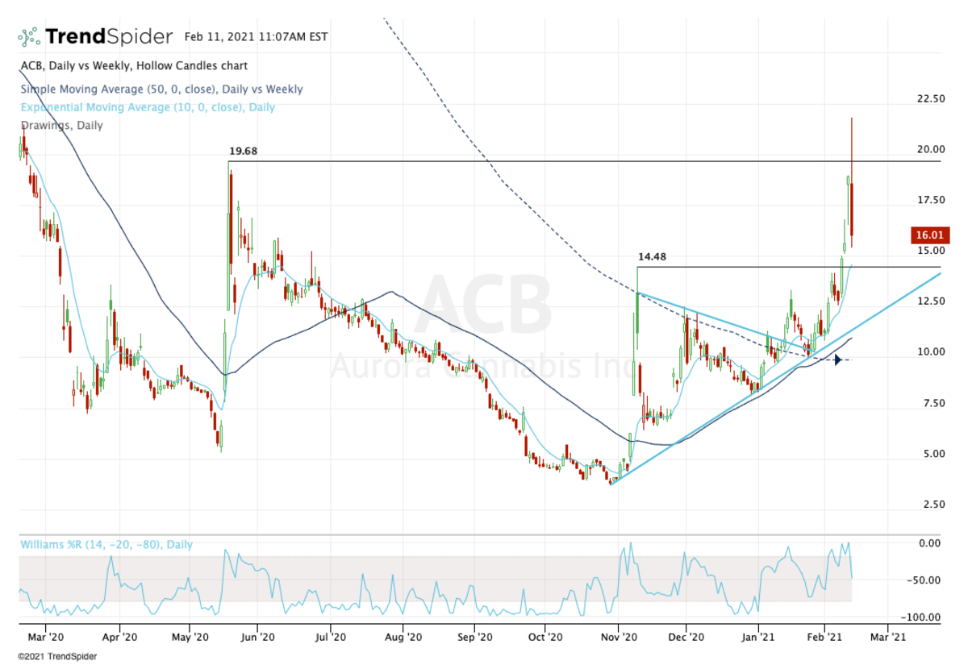The height and width of the screenshot is (665, 968).
Task: Click the Jul '20 date axis label
Action: [x=330, y=636]
